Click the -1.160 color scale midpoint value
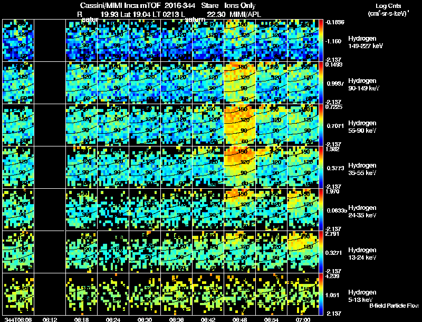 [333, 41]
